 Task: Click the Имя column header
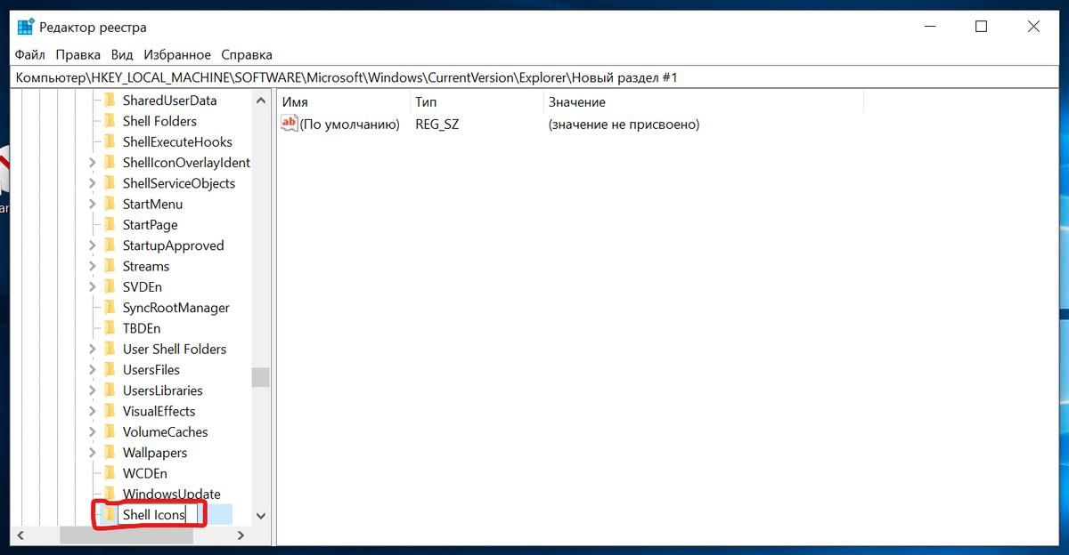(343, 102)
